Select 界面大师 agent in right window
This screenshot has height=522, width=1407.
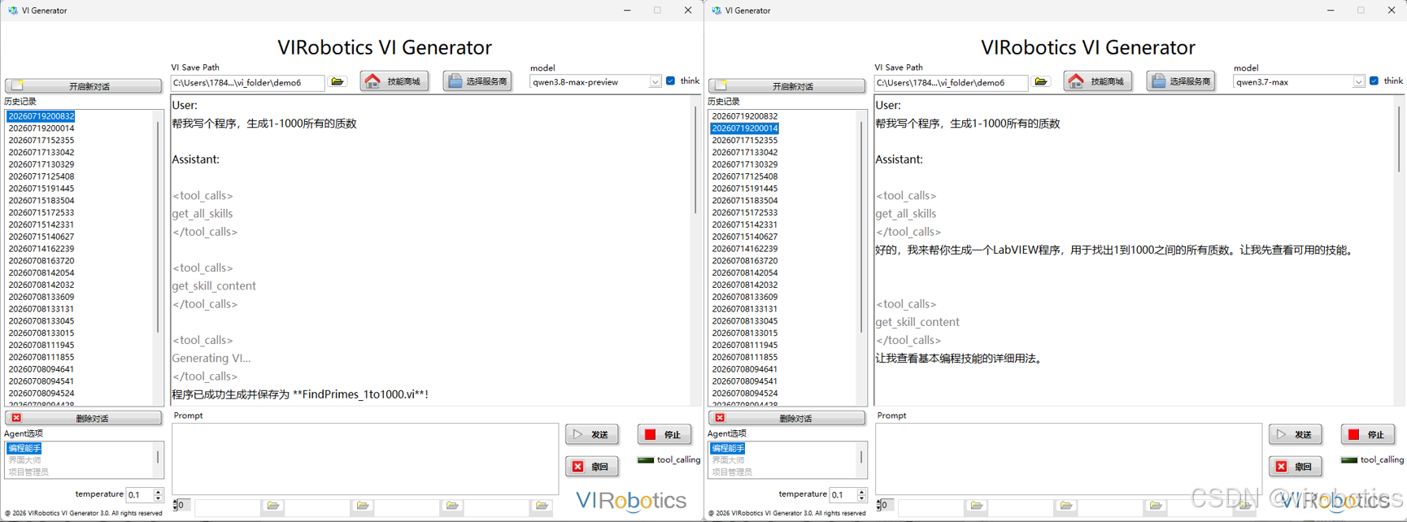tap(728, 460)
